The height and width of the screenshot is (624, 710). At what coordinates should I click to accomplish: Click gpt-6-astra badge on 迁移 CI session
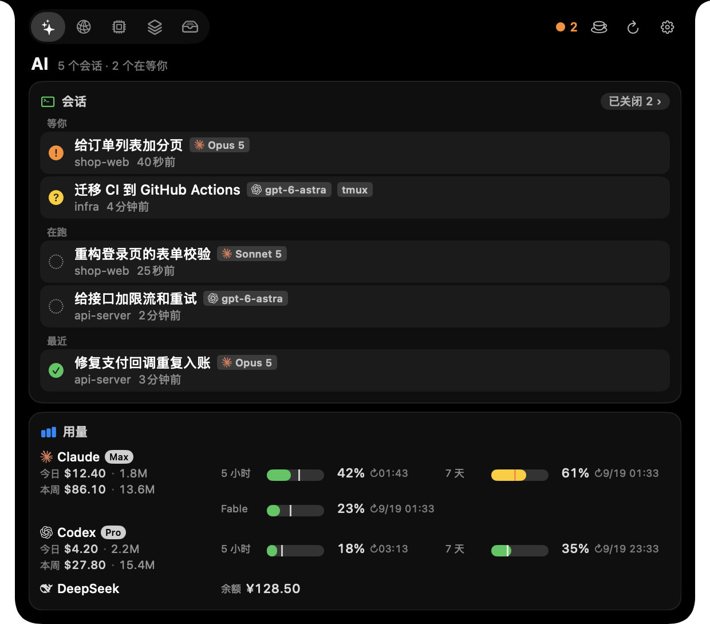(x=289, y=189)
